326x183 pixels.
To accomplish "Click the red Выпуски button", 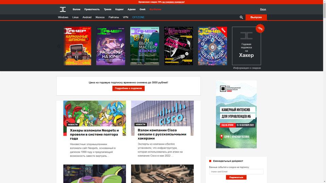I will [256, 17].
